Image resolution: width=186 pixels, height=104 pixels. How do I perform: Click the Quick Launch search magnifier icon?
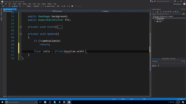pyautogui.click(x=175, y=1)
